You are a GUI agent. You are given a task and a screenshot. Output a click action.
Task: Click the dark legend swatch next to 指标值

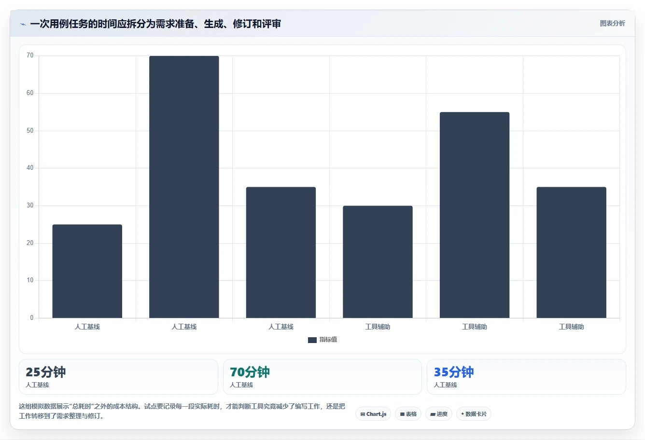312,340
